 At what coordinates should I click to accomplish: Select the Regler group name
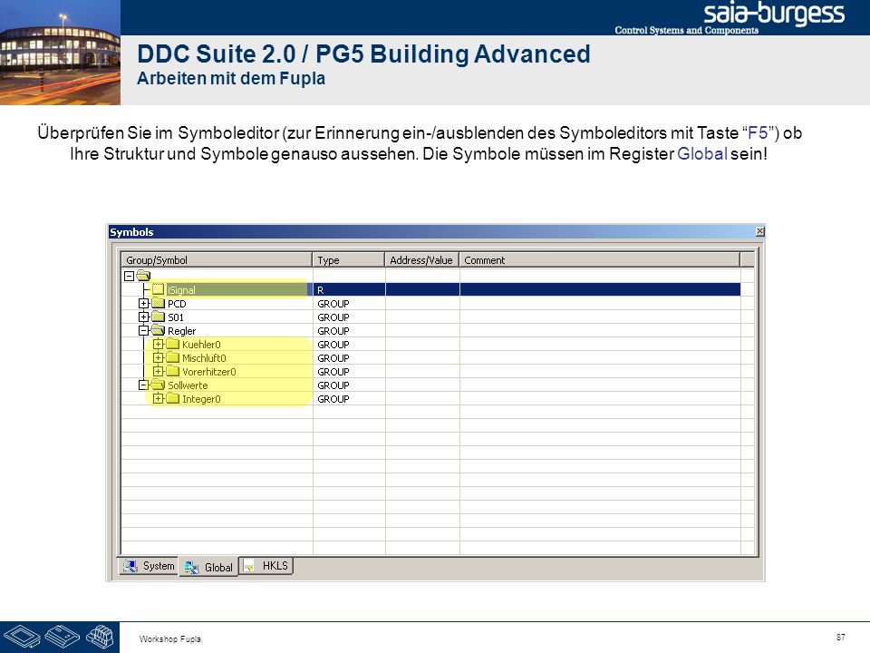[x=181, y=331]
